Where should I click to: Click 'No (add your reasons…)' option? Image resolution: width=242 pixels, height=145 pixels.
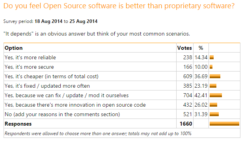click(x=62, y=114)
